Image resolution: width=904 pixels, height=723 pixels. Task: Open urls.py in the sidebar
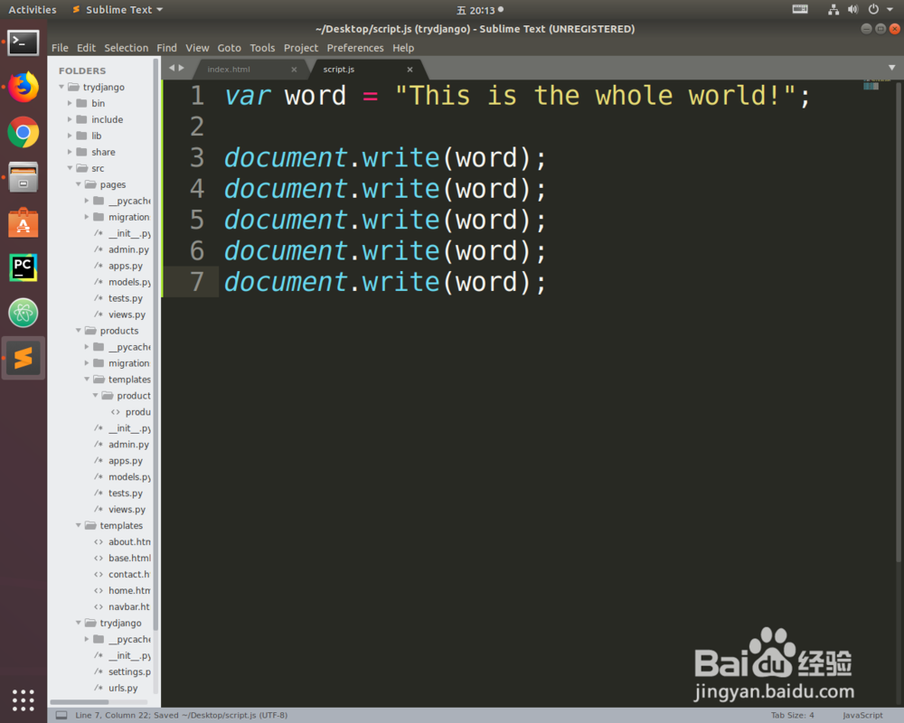pos(123,688)
